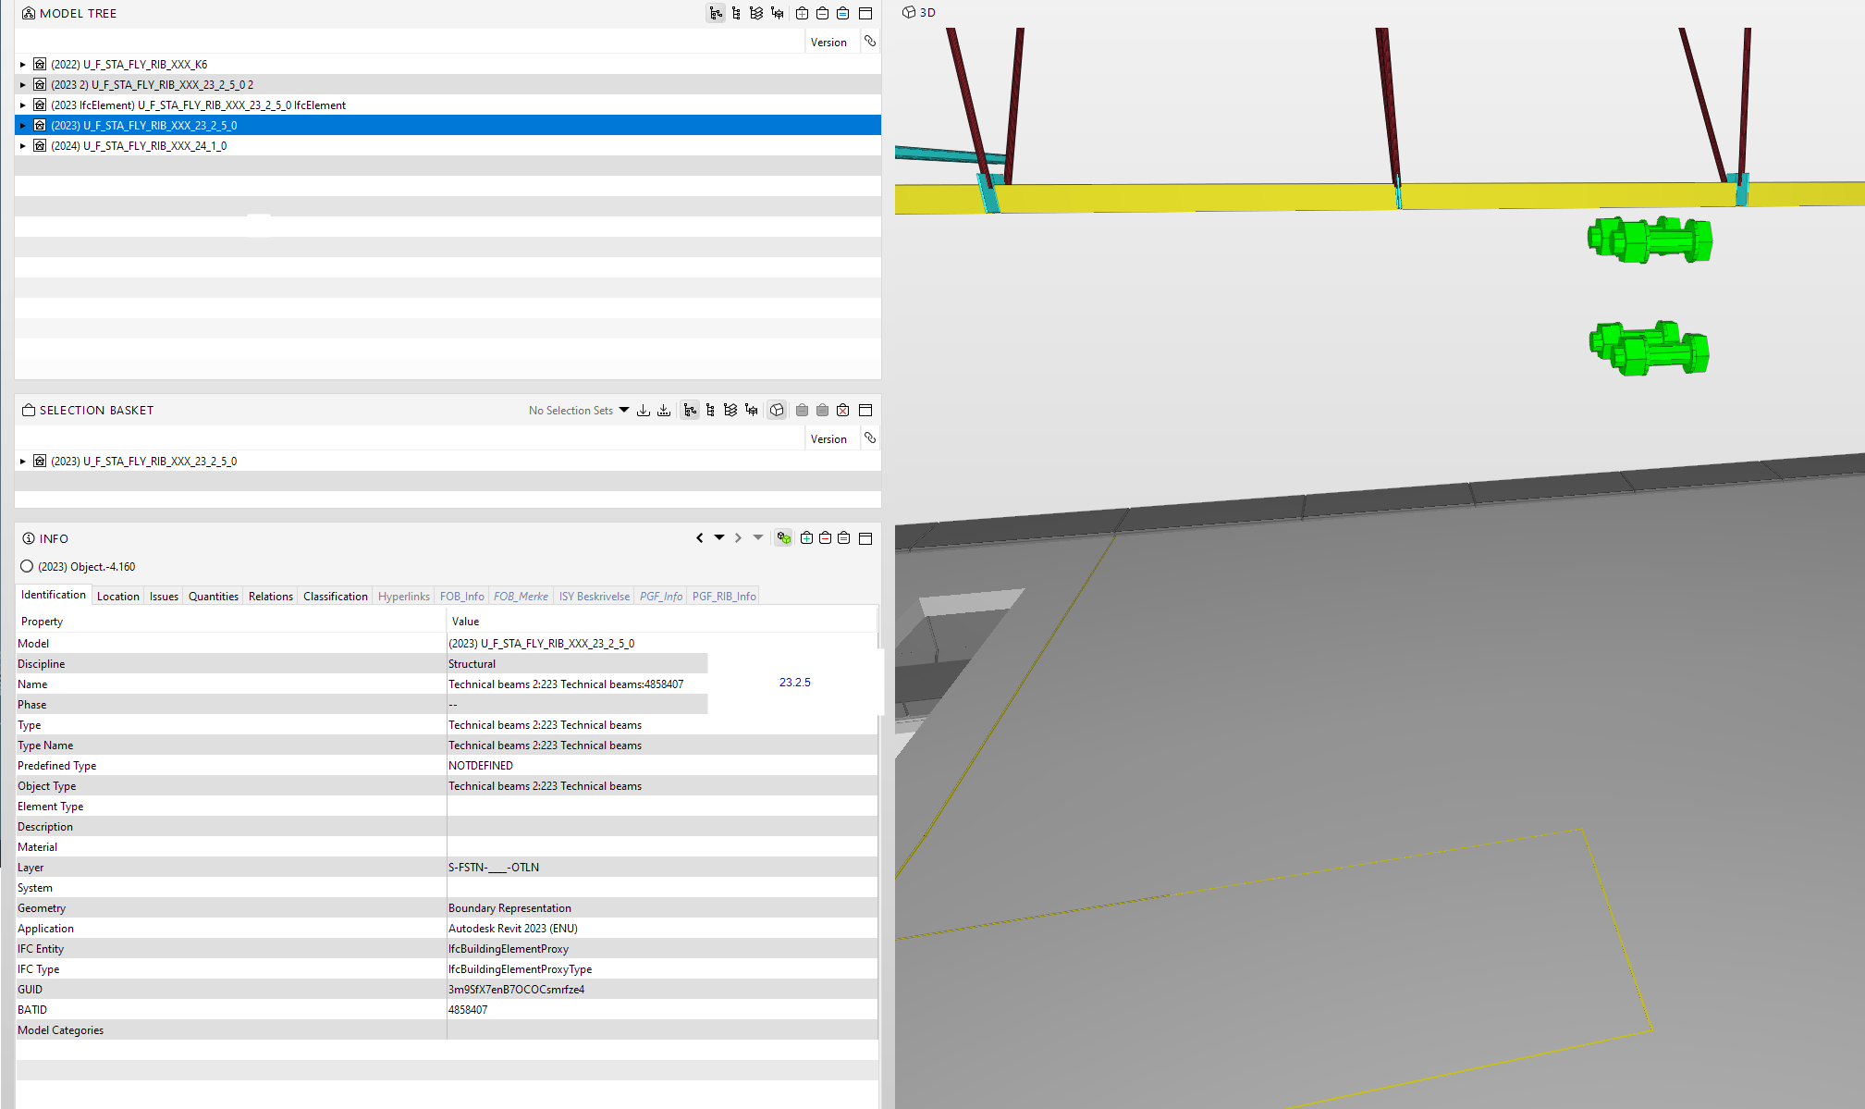Toggle 3D cube view in Selection Basket
Viewport: 1865px width, 1109px height.
coord(777,410)
